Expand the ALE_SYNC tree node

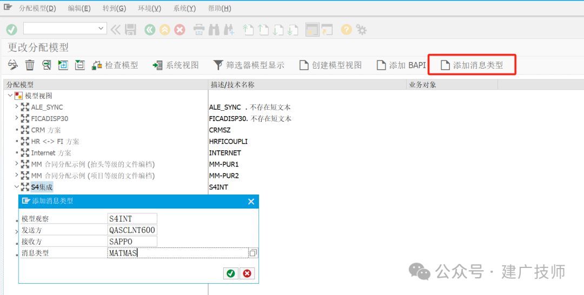[x=16, y=107]
